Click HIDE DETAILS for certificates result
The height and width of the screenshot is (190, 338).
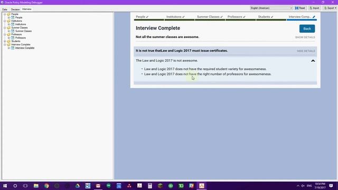point(306,51)
